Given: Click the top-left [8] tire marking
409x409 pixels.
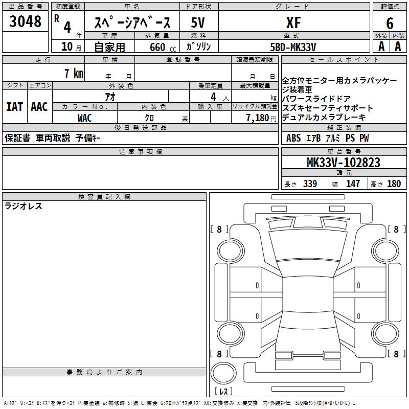Looking at the screenshot, I should pos(219,230).
